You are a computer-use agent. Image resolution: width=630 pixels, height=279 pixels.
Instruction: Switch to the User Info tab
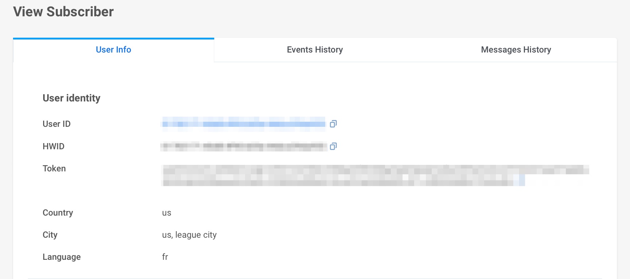(113, 50)
